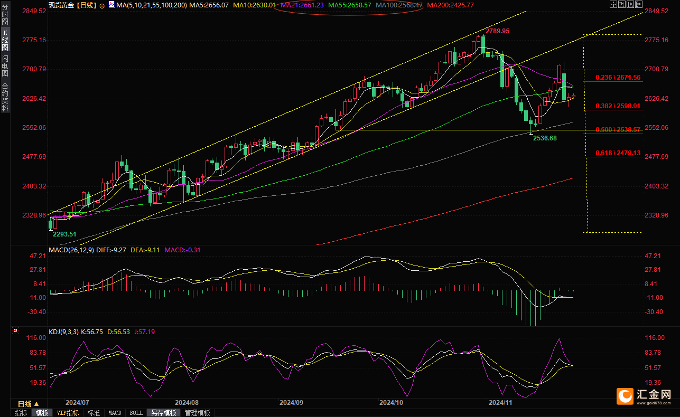The width and height of the screenshot is (680, 417).
Task: Open the 闪电图 side tab
Action: point(5,65)
